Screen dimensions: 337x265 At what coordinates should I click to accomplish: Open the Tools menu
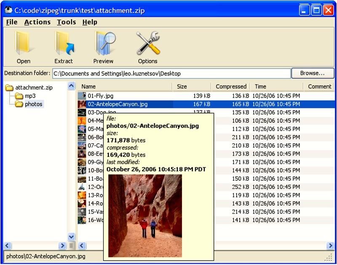[x=67, y=22]
